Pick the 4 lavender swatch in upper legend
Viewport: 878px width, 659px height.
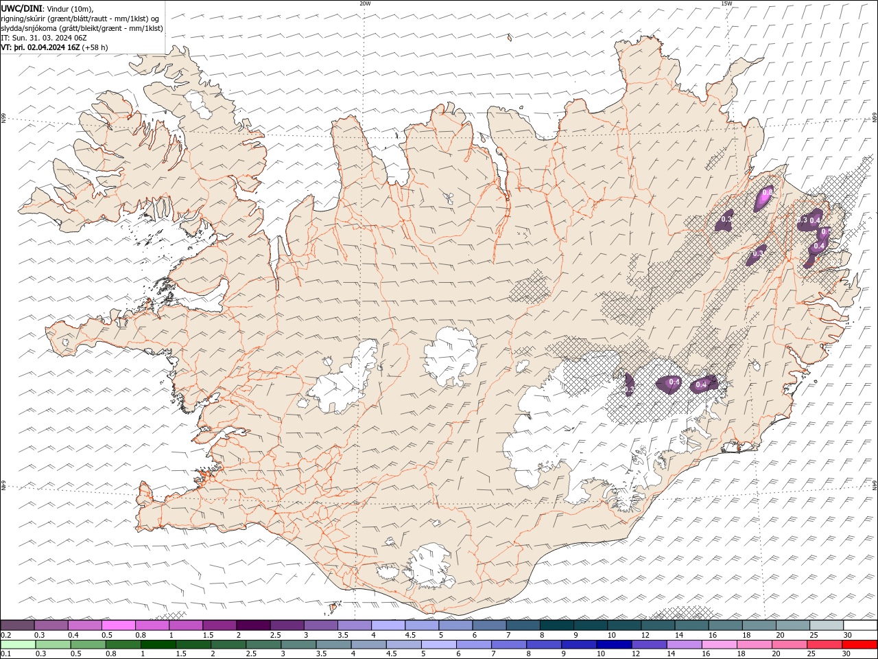(388, 625)
